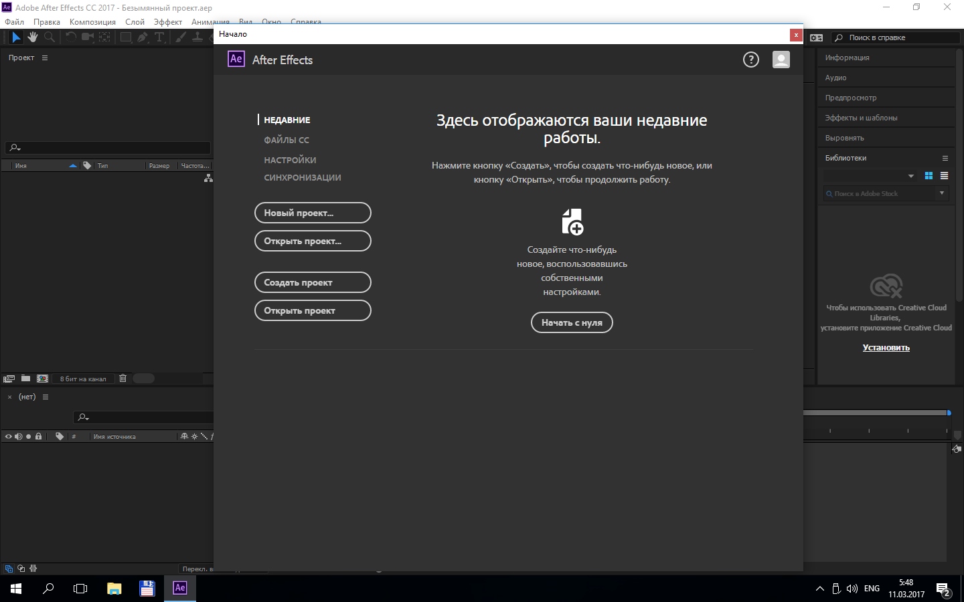This screenshot has height=602, width=964.
Task: Click the Открыть проект button without ellipsis
Action: pos(313,310)
